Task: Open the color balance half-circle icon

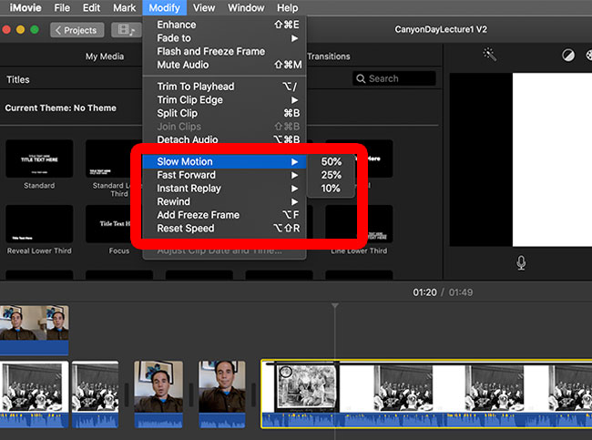Action: tap(568, 56)
